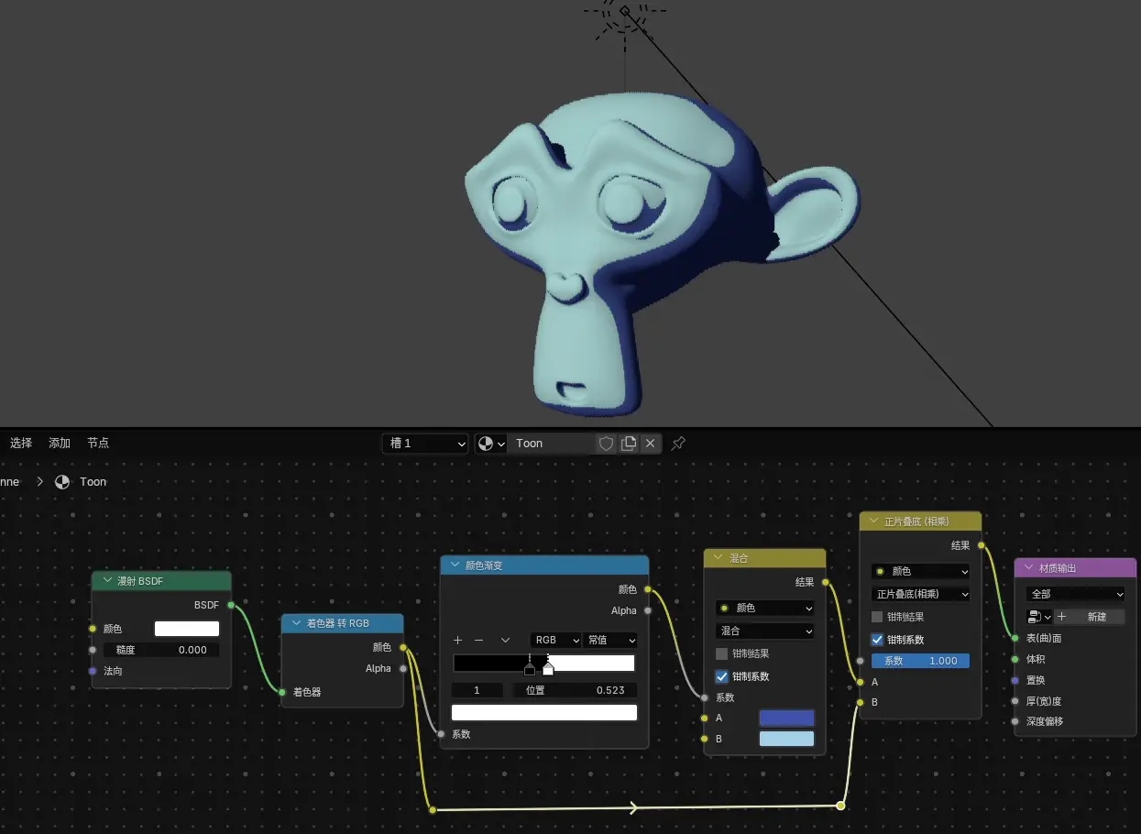Screen dimensions: 1141x834
Task: Click the Toon material icon in breadcrumb
Action: click(62, 482)
